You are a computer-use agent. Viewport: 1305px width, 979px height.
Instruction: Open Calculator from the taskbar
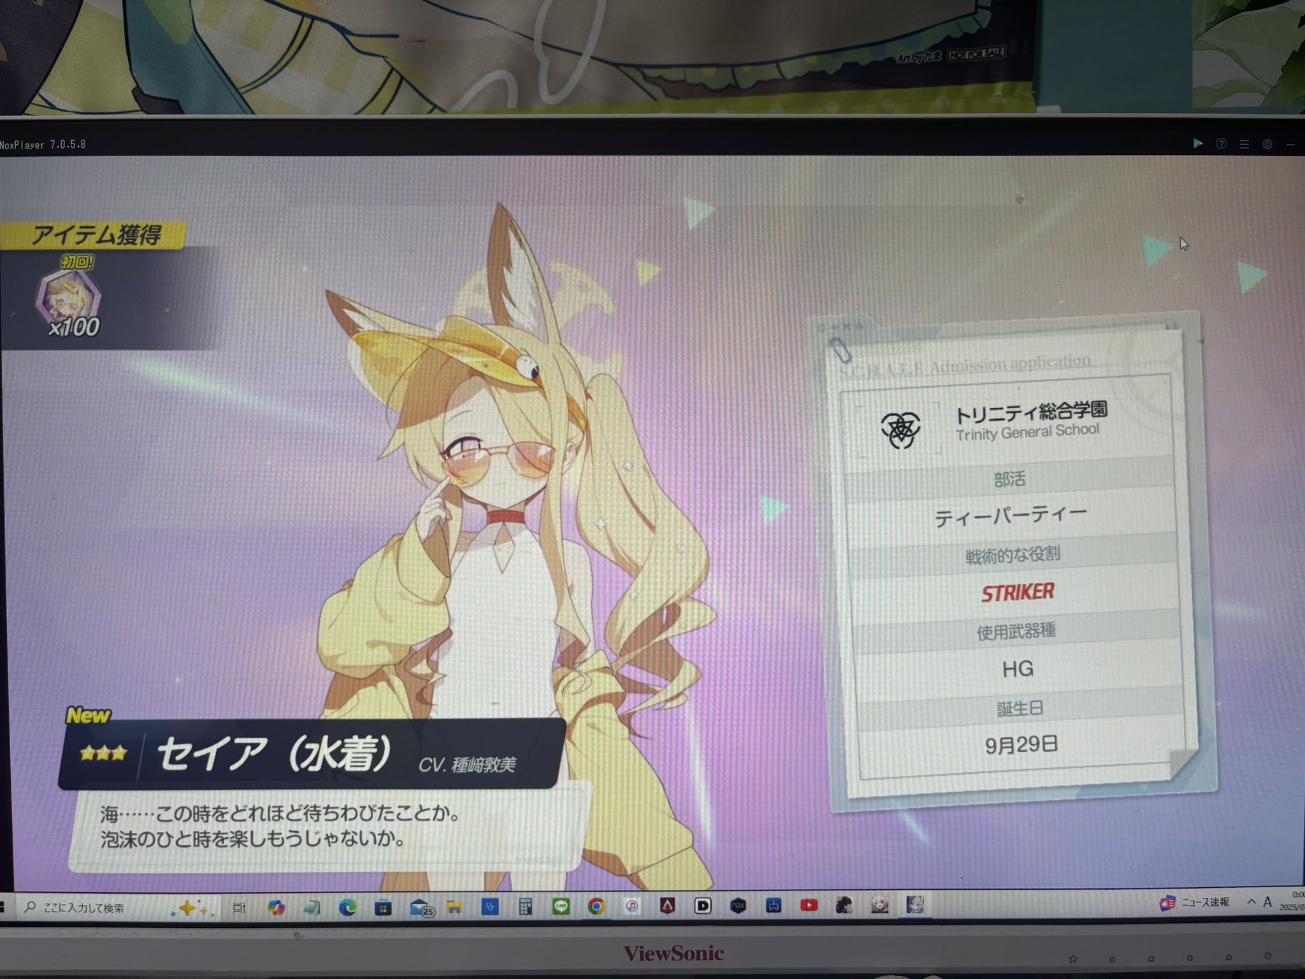tap(525, 907)
